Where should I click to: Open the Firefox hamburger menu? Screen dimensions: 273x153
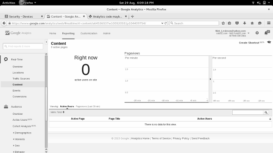[x=269, y=23]
